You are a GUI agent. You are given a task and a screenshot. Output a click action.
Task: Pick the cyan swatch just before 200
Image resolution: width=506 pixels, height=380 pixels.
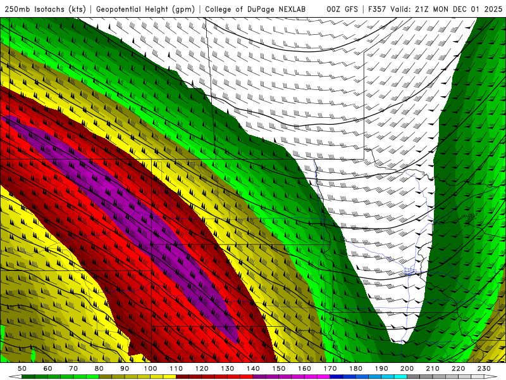pyautogui.click(x=401, y=376)
